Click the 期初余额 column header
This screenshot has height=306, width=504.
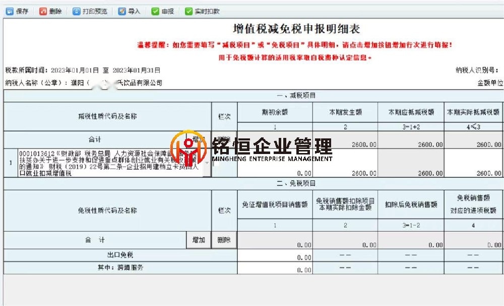[275, 112]
